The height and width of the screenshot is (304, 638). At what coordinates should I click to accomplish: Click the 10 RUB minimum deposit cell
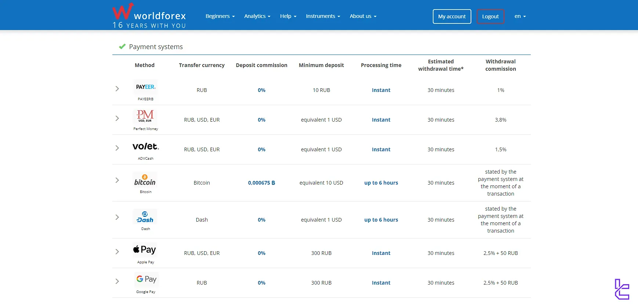point(322,90)
